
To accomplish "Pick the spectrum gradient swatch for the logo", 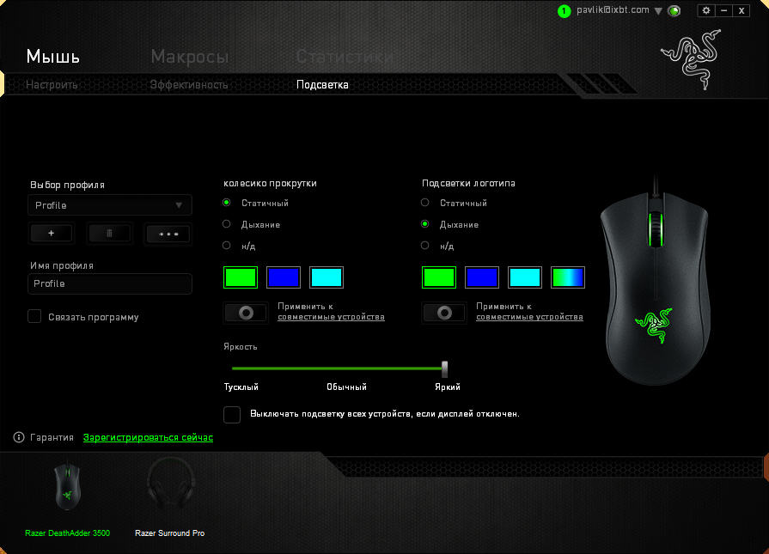I will pos(567,277).
